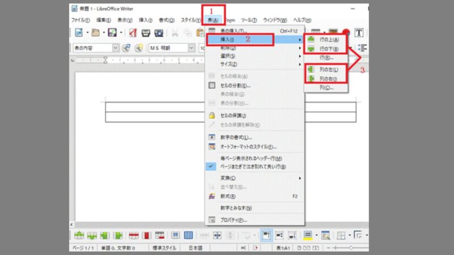
Task: Choose 列の右 in submenu
Action: tap(326, 79)
